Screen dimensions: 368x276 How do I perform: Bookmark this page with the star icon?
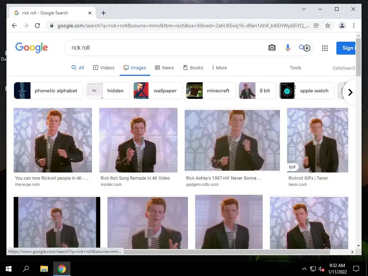click(328, 26)
